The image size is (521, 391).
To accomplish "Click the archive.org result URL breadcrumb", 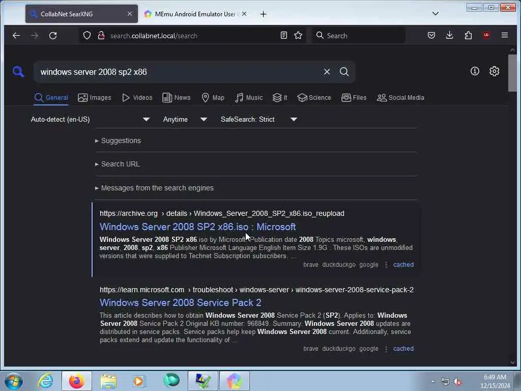I will [x=222, y=213].
